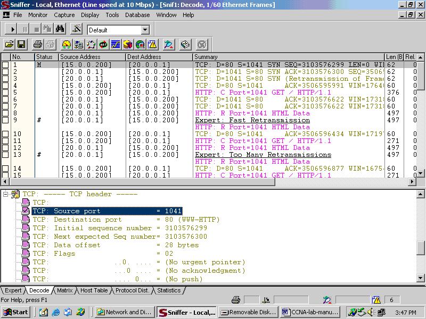Open the Display menu
The width and height of the screenshot is (426, 319).
coord(90,15)
